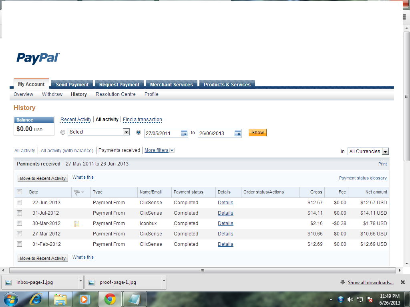Click the volume speaker icon in system tray

[350, 299]
